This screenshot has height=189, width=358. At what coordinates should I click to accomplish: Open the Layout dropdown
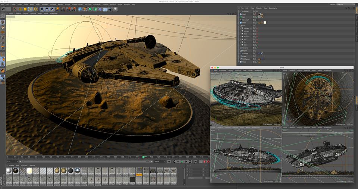click(x=345, y=4)
